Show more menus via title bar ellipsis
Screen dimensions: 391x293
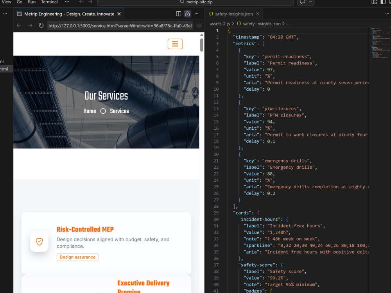(x=67, y=2)
